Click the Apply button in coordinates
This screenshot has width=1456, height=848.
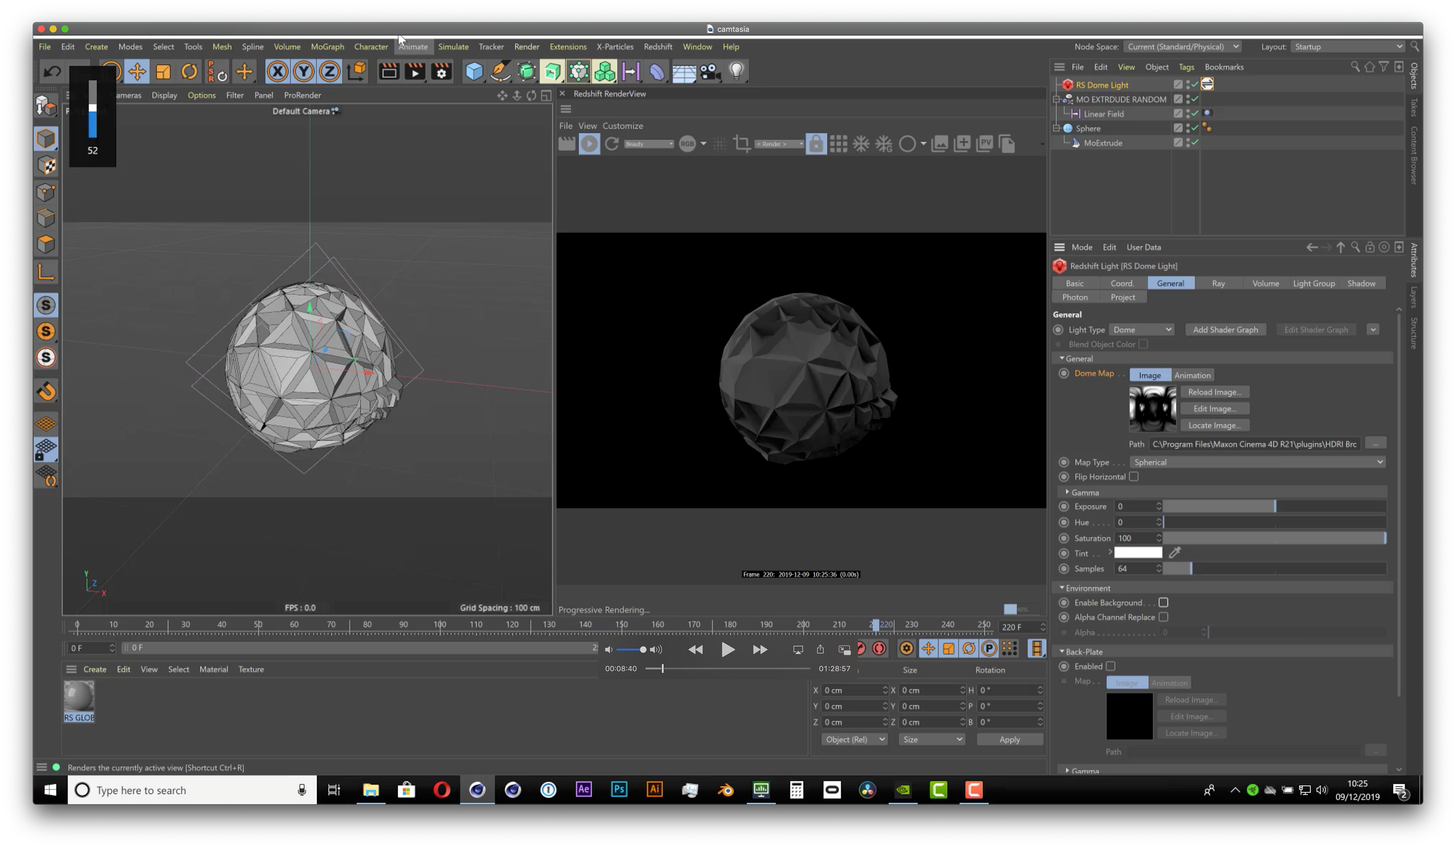pyautogui.click(x=1009, y=739)
